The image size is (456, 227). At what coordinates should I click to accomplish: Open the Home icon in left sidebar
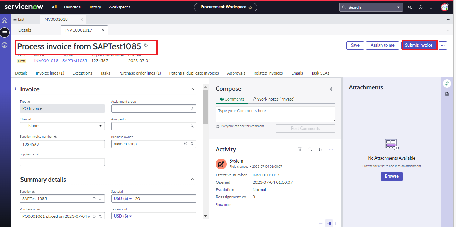click(5, 20)
